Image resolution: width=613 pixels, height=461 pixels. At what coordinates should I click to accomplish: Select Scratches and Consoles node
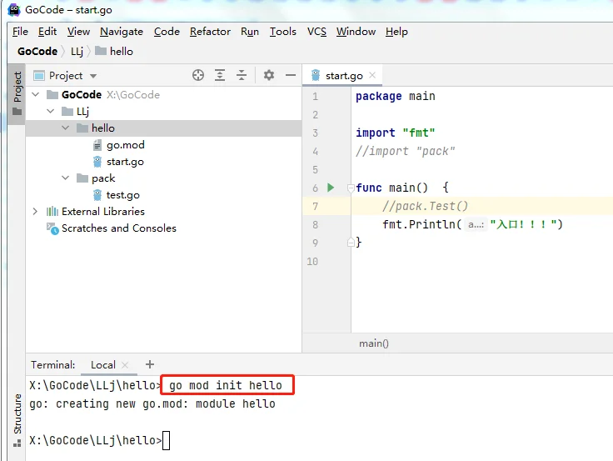coord(119,228)
